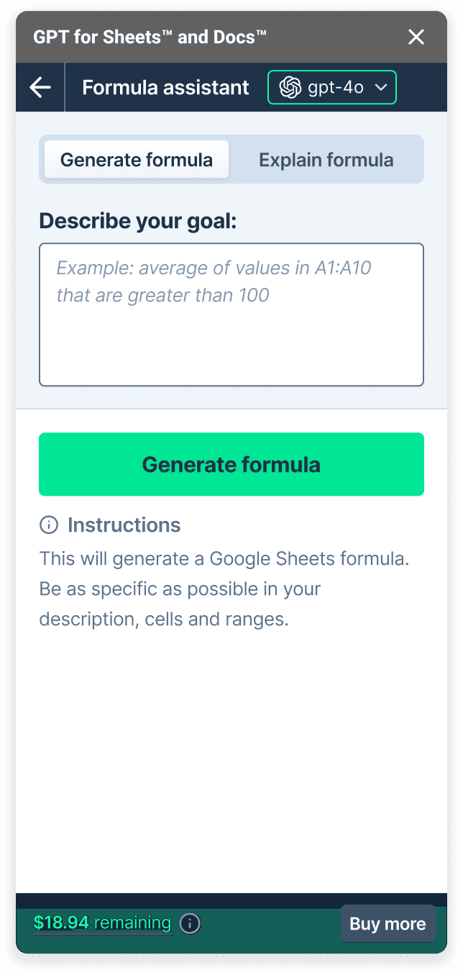Expand the gpt-4o model dropdown chevron
The image size is (463, 975).
[381, 88]
